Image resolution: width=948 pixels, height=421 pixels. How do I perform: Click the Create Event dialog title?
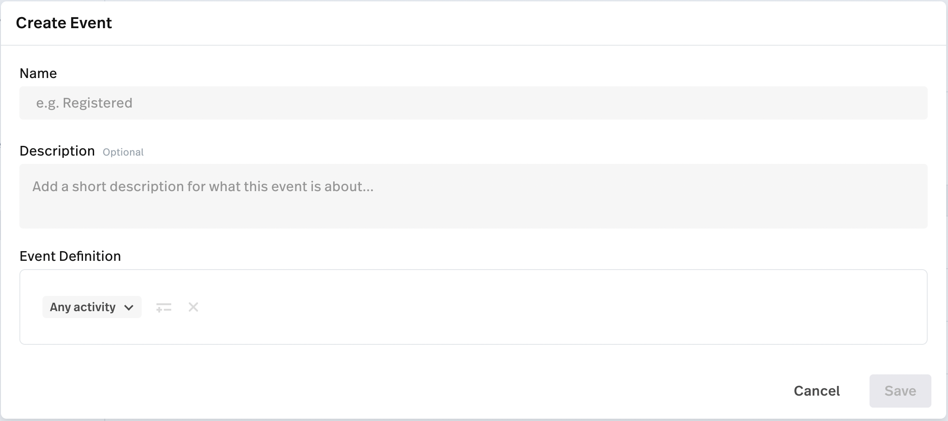(x=64, y=23)
